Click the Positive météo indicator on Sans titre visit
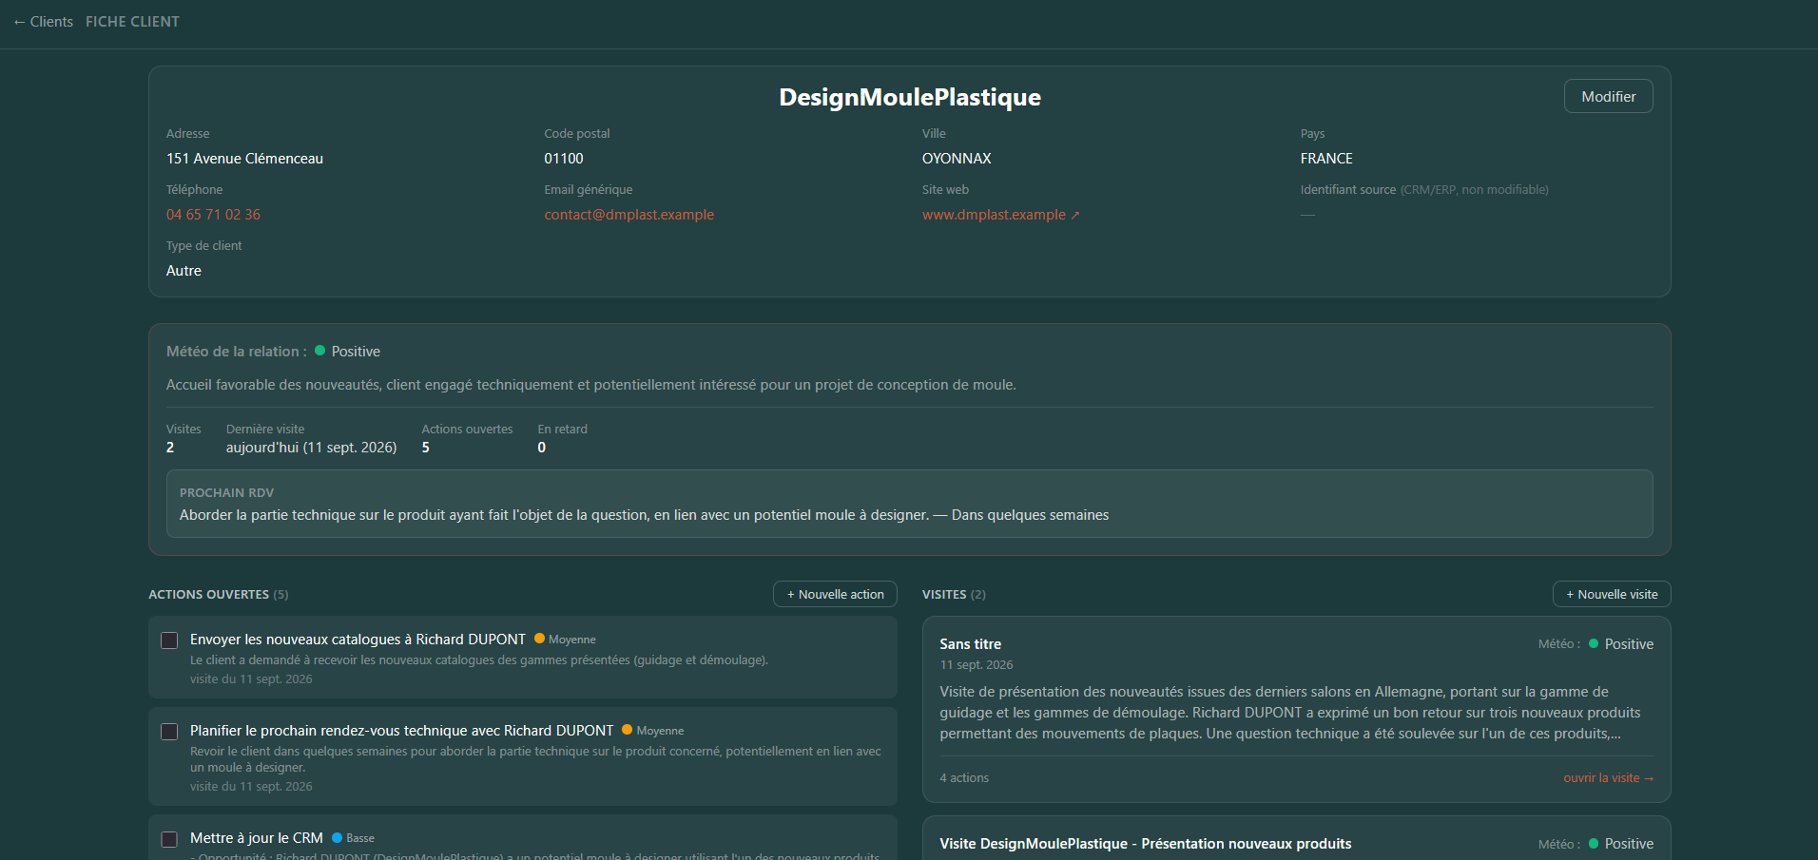Screen dimensions: 1818x860 pos(1620,644)
